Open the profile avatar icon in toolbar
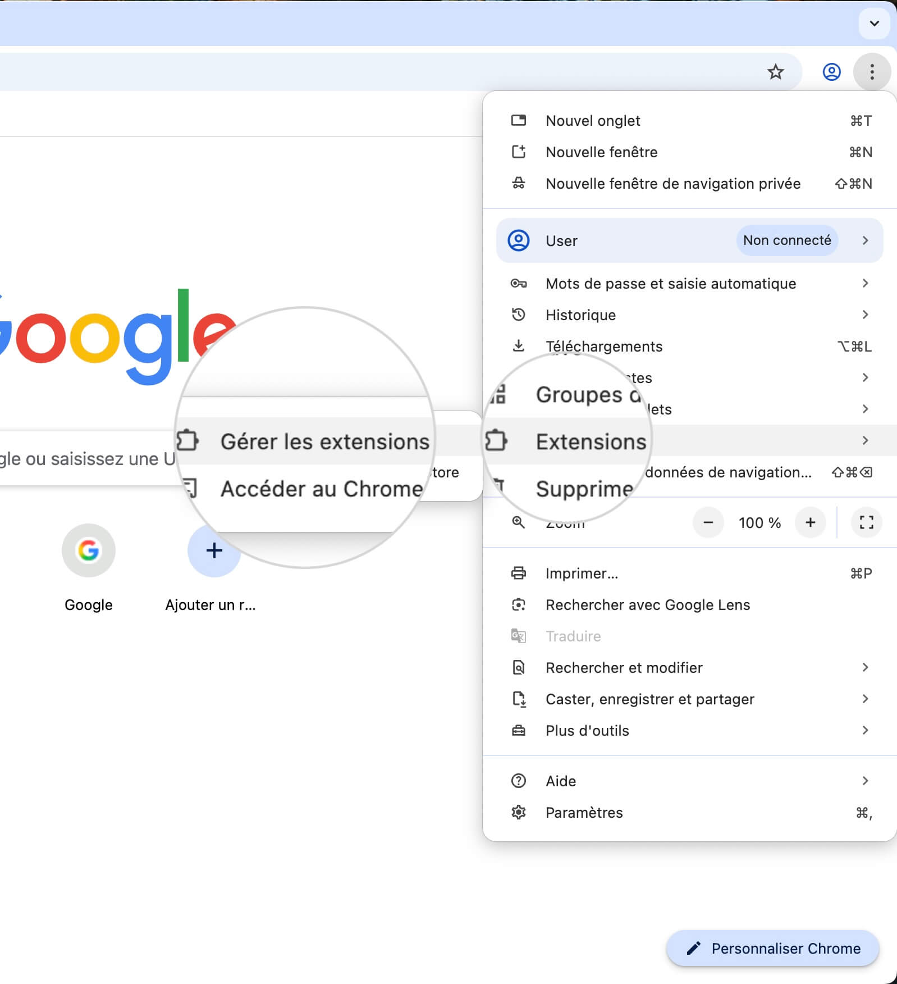This screenshot has width=897, height=984. click(x=831, y=72)
